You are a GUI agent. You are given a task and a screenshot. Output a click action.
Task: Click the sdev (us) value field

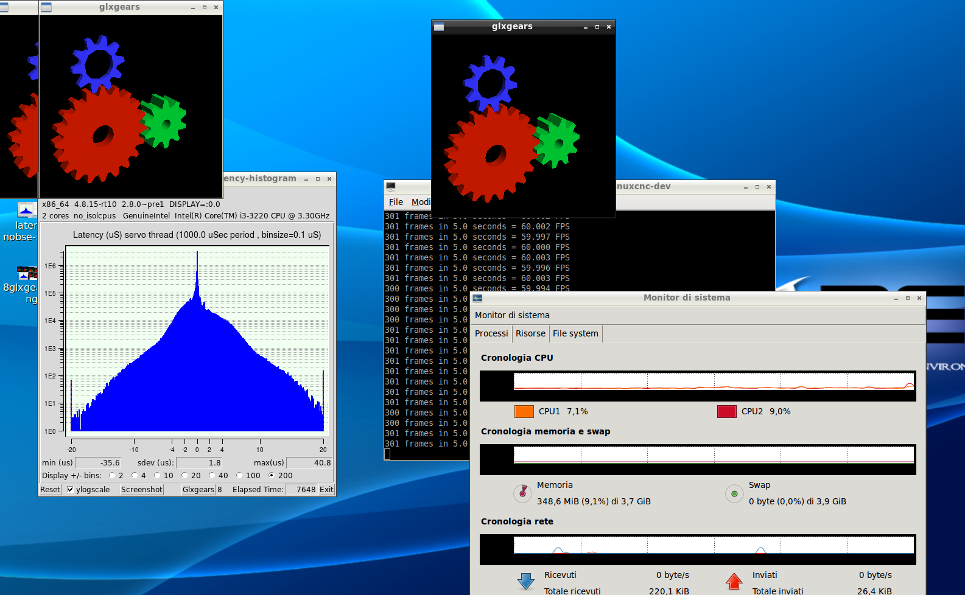[x=200, y=463]
